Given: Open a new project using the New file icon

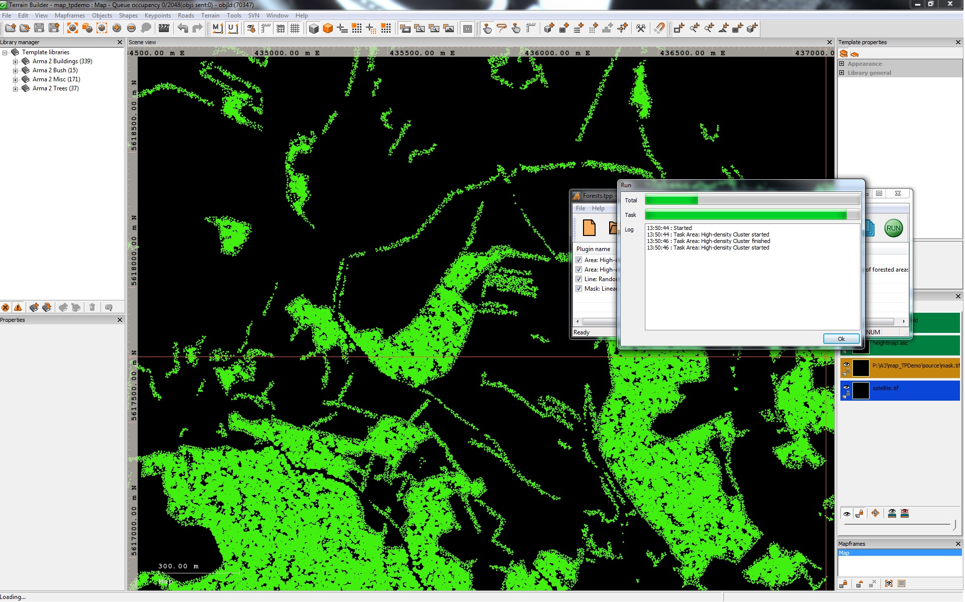Looking at the screenshot, I should pyautogui.click(x=10, y=29).
